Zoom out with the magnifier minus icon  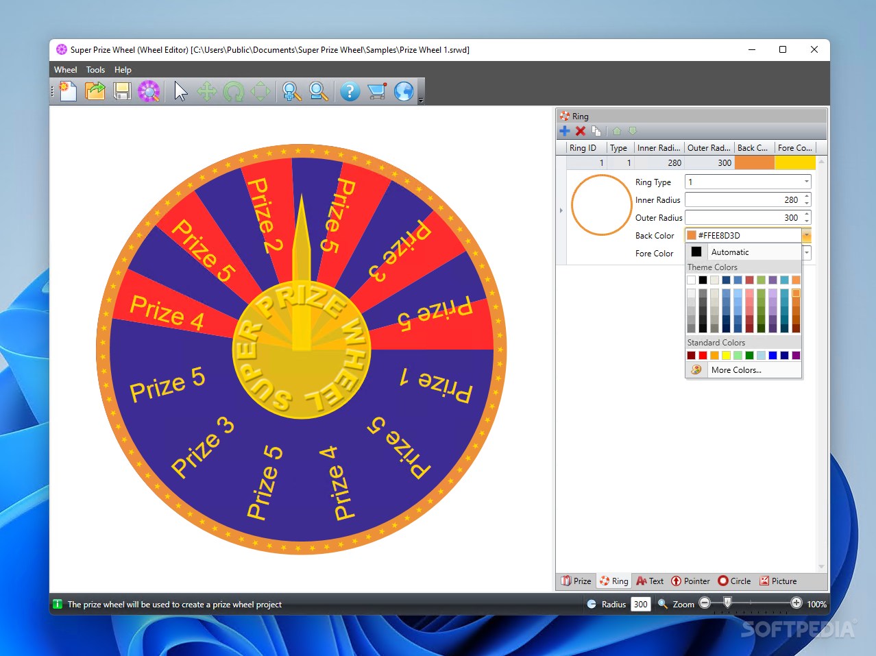[x=318, y=91]
